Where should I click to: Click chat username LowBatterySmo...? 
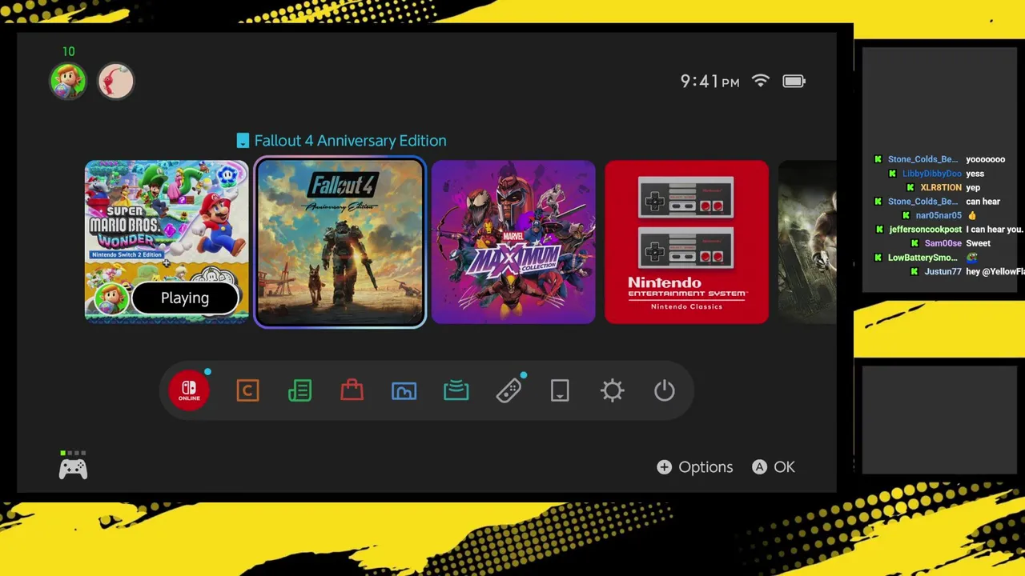pos(922,258)
